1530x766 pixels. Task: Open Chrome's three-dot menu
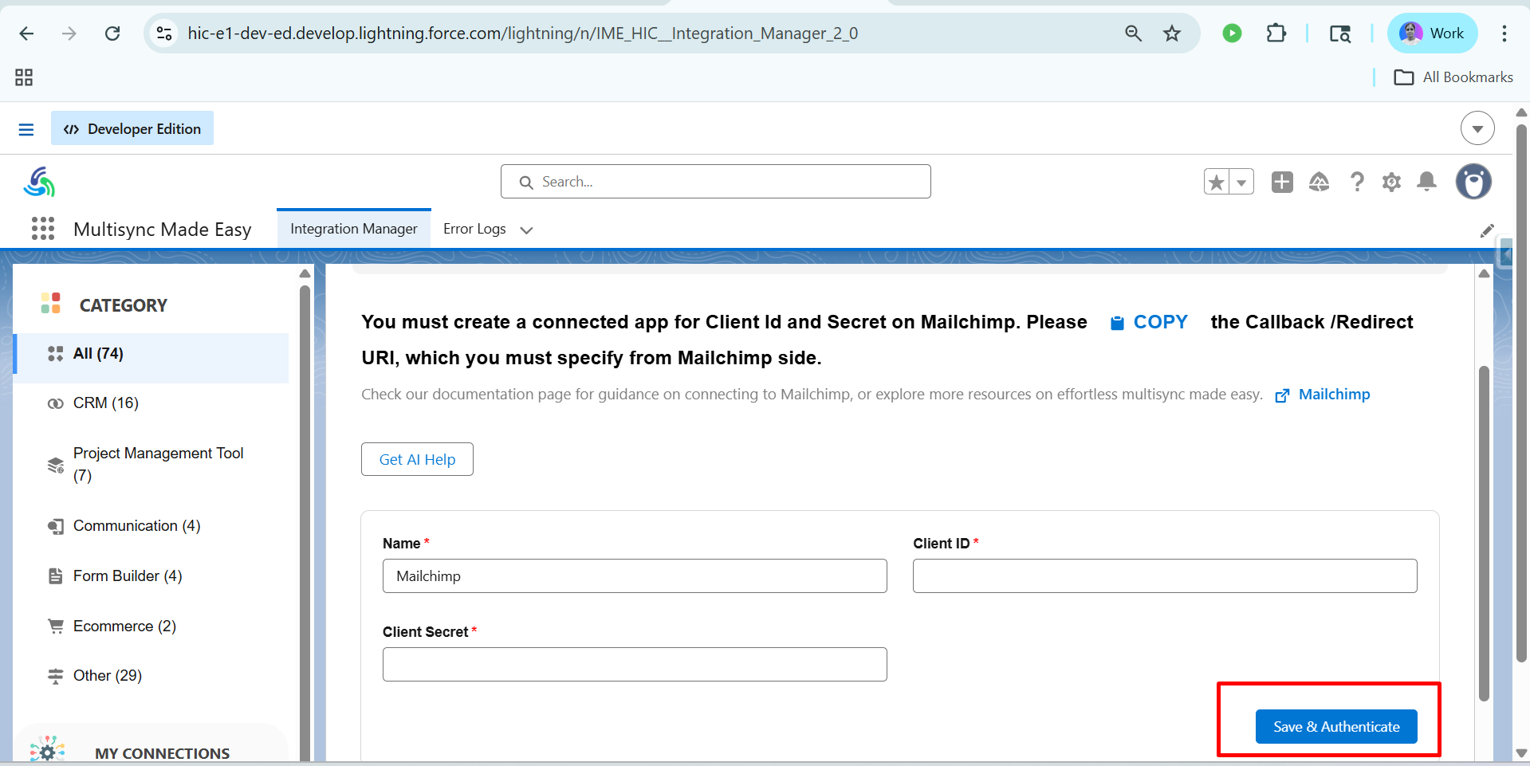click(1504, 33)
